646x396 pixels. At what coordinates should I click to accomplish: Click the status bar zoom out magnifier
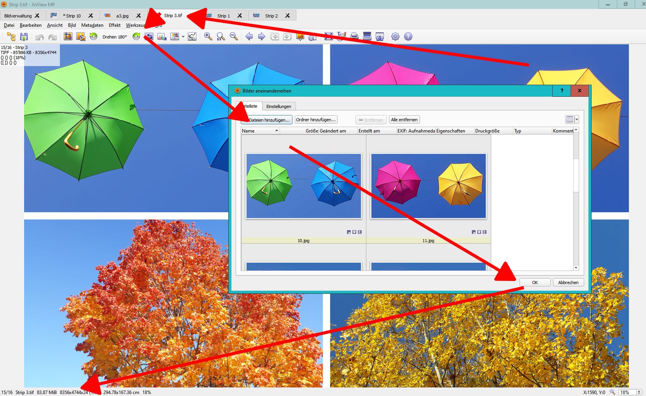tap(613, 392)
